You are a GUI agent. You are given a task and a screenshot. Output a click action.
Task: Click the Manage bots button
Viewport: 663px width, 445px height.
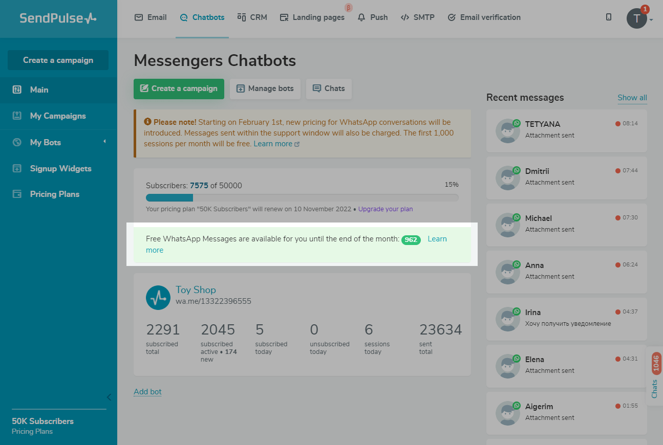click(x=265, y=88)
